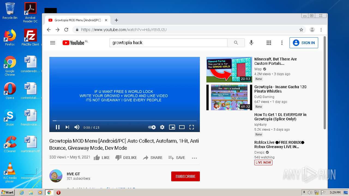The width and height of the screenshot is (349, 196).
Task: Open the YouTube hamburger guide menu
Action: pyautogui.click(x=53, y=43)
